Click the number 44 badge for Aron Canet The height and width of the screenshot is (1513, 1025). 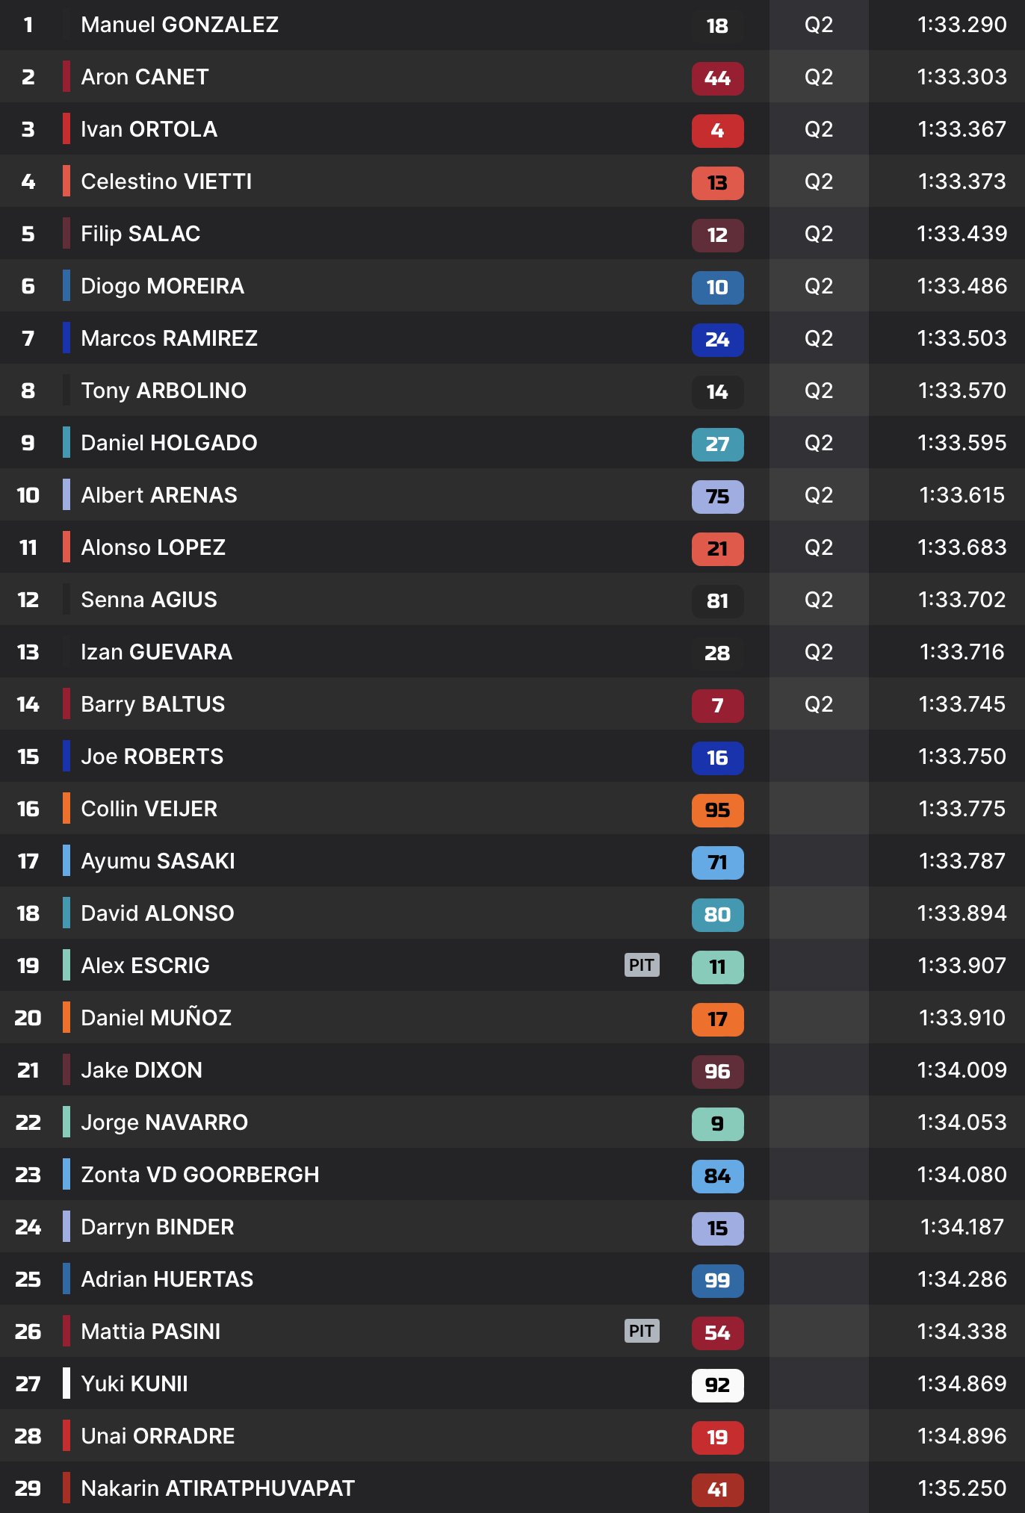[717, 78]
